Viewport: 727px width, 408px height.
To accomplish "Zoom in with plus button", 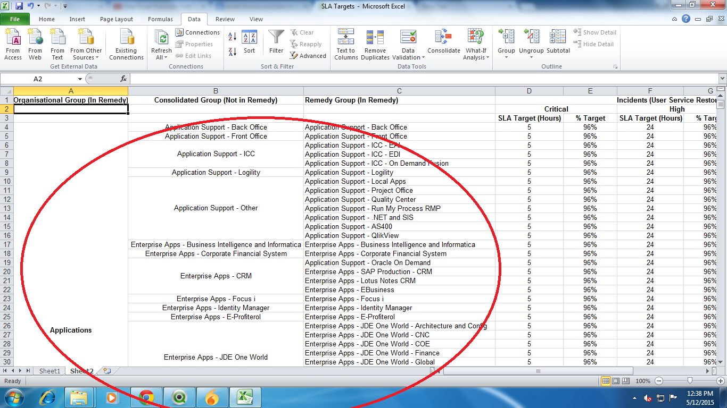I will click(x=721, y=381).
